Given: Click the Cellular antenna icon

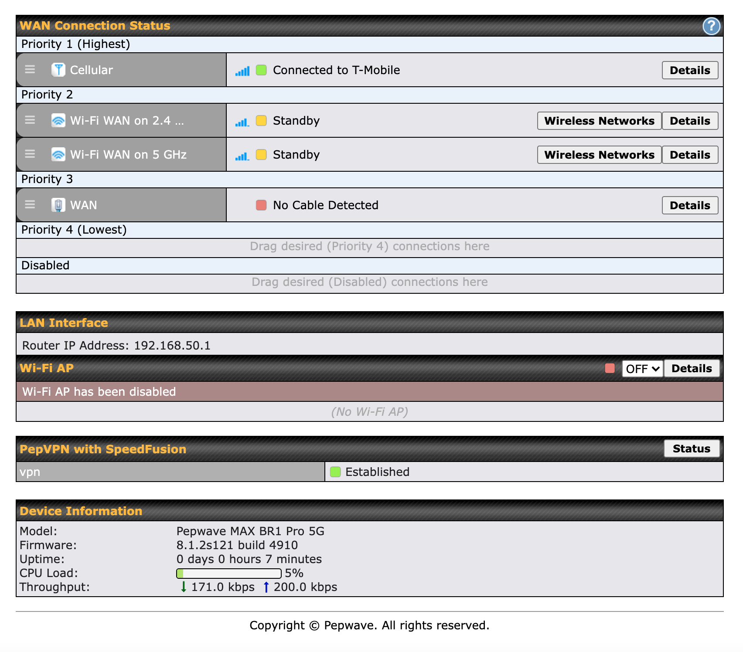Looking at the screenshot, I should 58,70.
